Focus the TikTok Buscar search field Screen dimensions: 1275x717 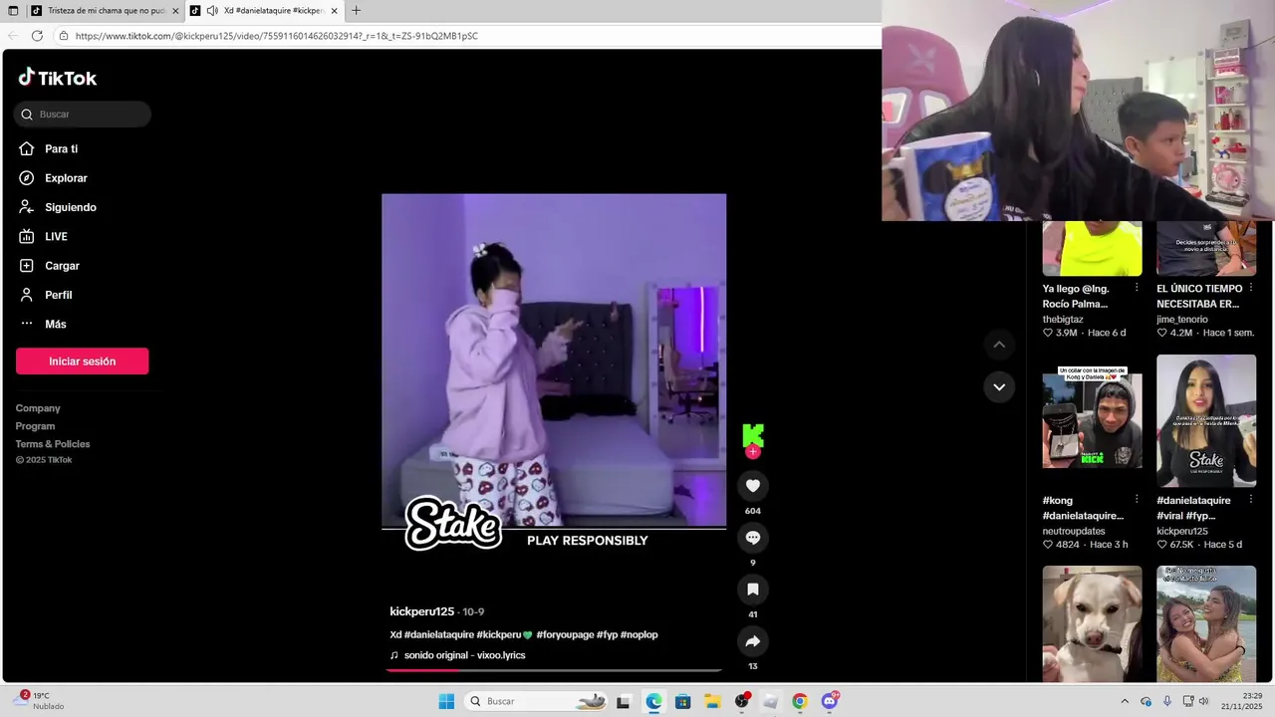[x=83, y=115]
